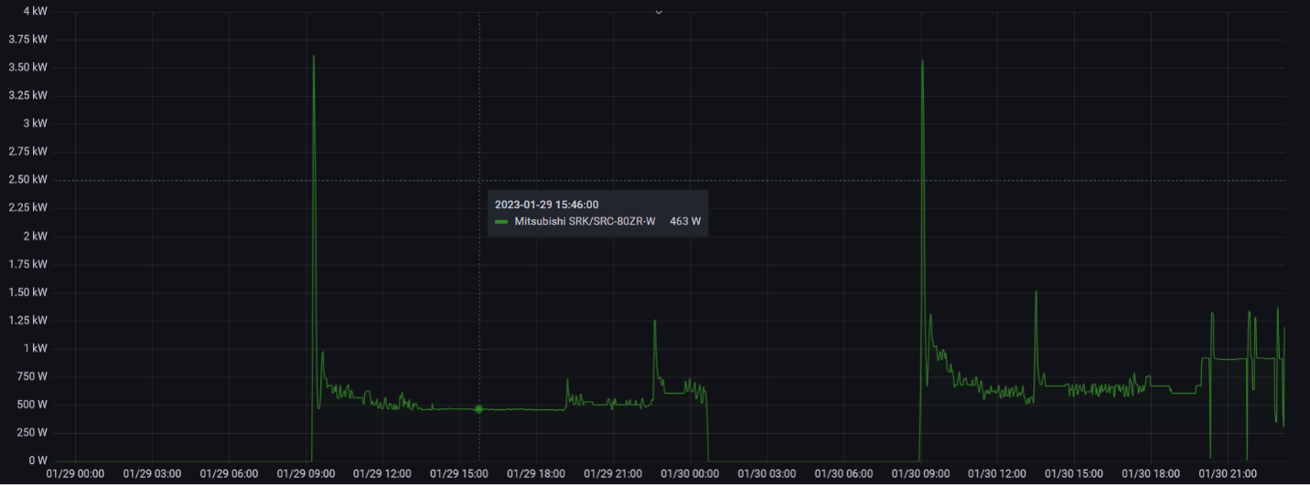The height and width of the screenshot is (486, 1310).
Task: Click the 2.50 kW y-axis label
Action: point(27,180)
